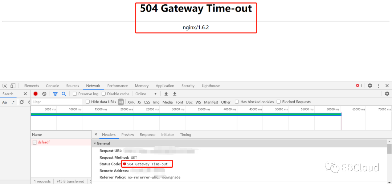Stop recording network log with red button
Viewport: 392px width, 184px height.
[36, 94]
